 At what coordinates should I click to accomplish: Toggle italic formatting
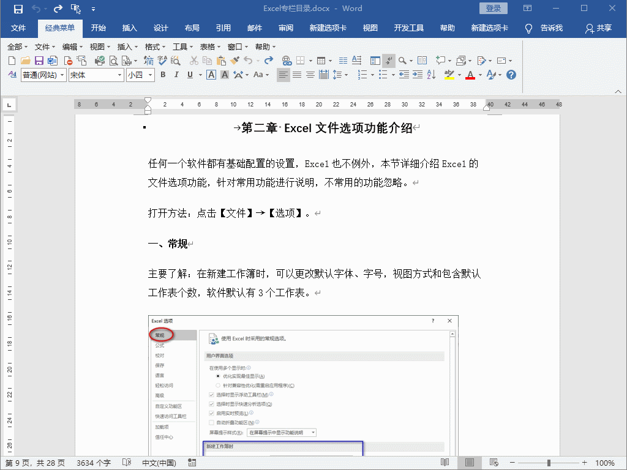click(176, 75)
